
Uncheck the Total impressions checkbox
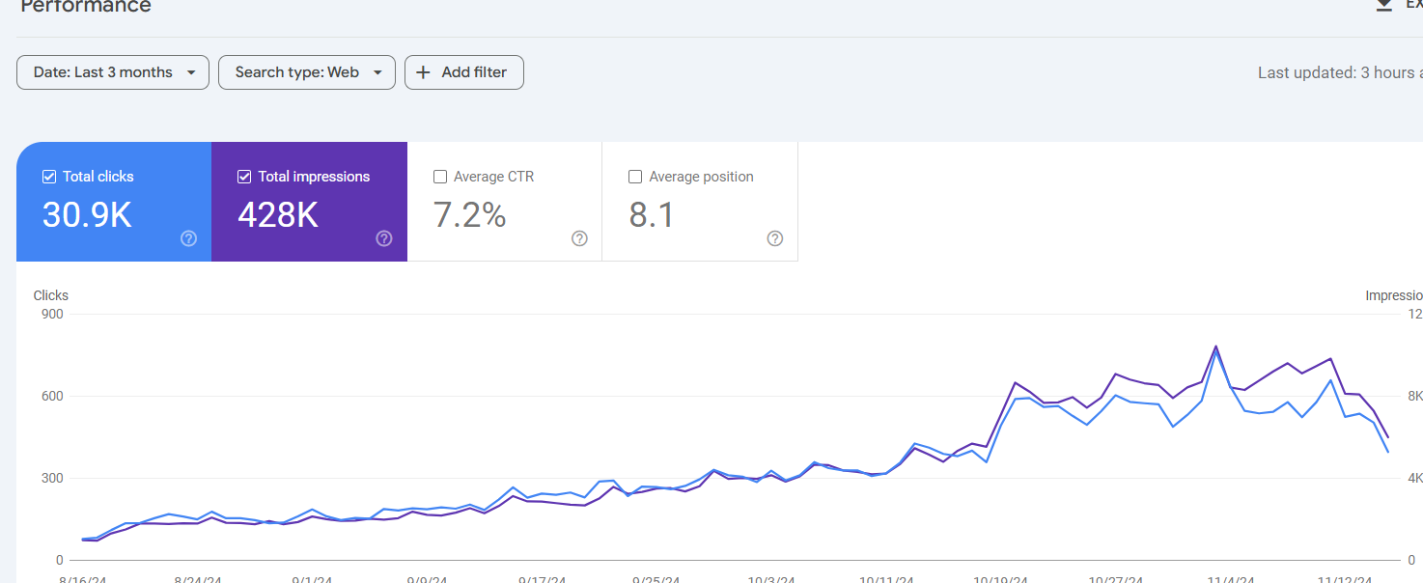tap(244, 177)
